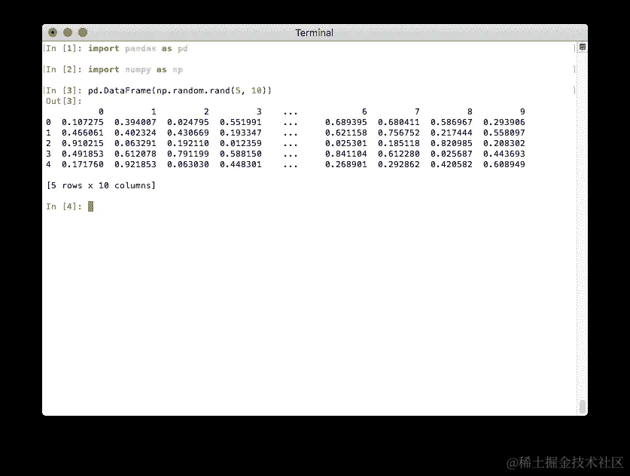630x476 pixels.
Task: Click the value 0.612280
Action: point(399,154)
